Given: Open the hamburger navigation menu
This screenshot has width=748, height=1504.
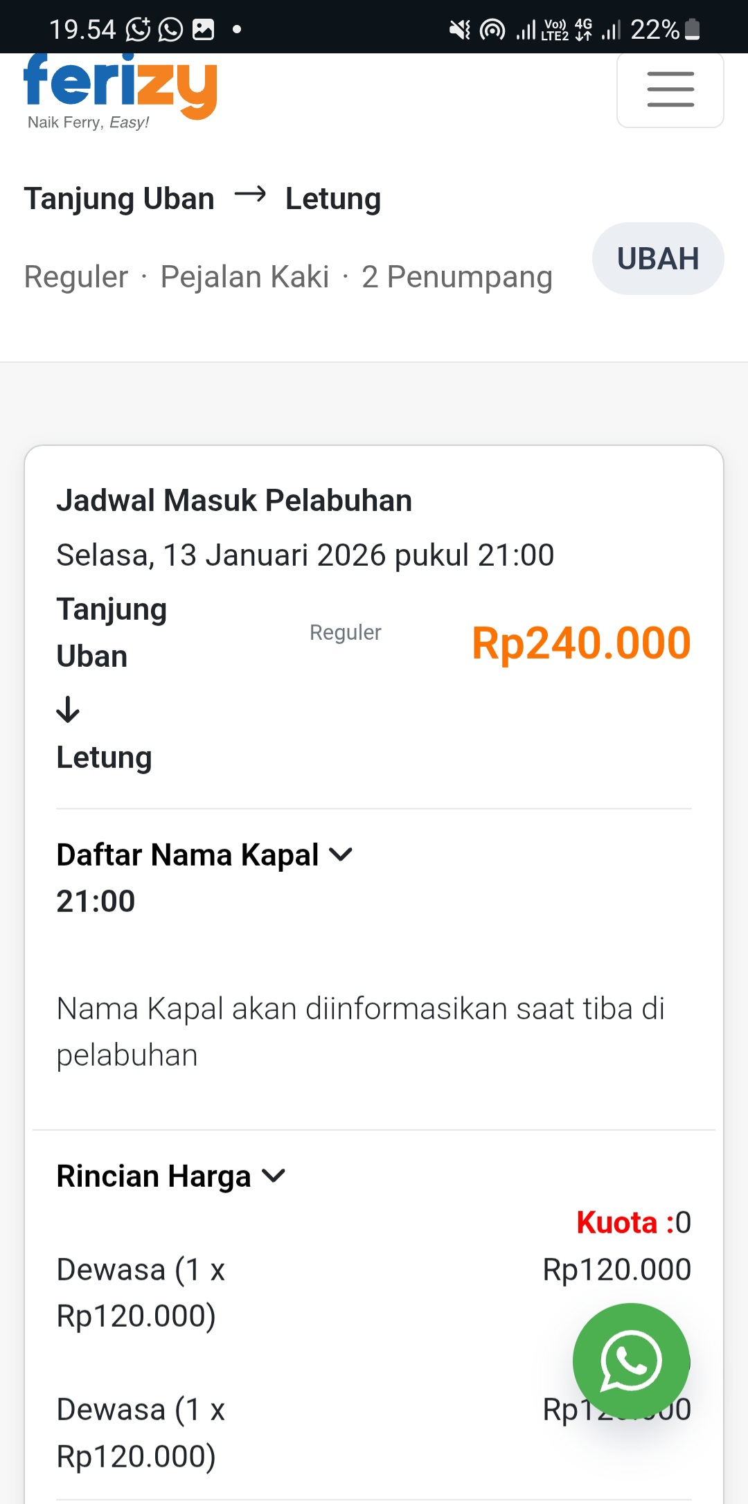Looking at the screenshot, I should 670,89.
